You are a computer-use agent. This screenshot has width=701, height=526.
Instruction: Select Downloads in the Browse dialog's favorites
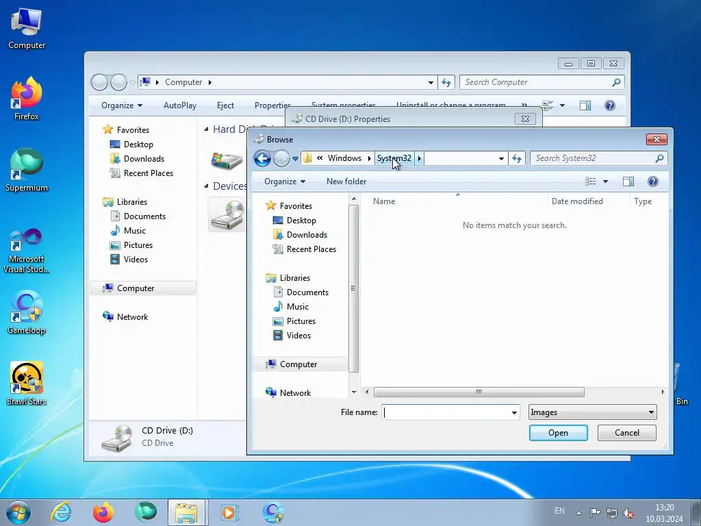click(307, 235)
